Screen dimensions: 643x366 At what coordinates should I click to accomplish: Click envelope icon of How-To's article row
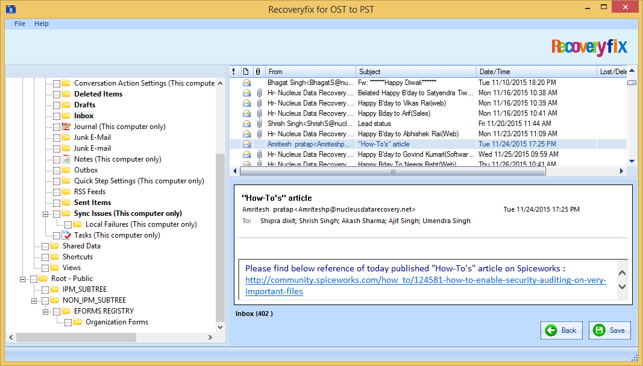coord(247,144)
